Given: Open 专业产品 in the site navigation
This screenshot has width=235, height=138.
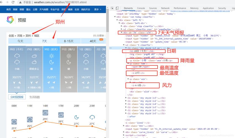Looking at the screenshot, I should click(x=55, y=9).
